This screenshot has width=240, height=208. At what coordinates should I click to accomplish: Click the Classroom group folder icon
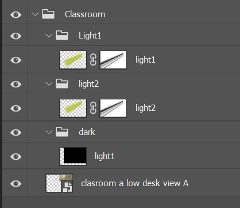48,14
